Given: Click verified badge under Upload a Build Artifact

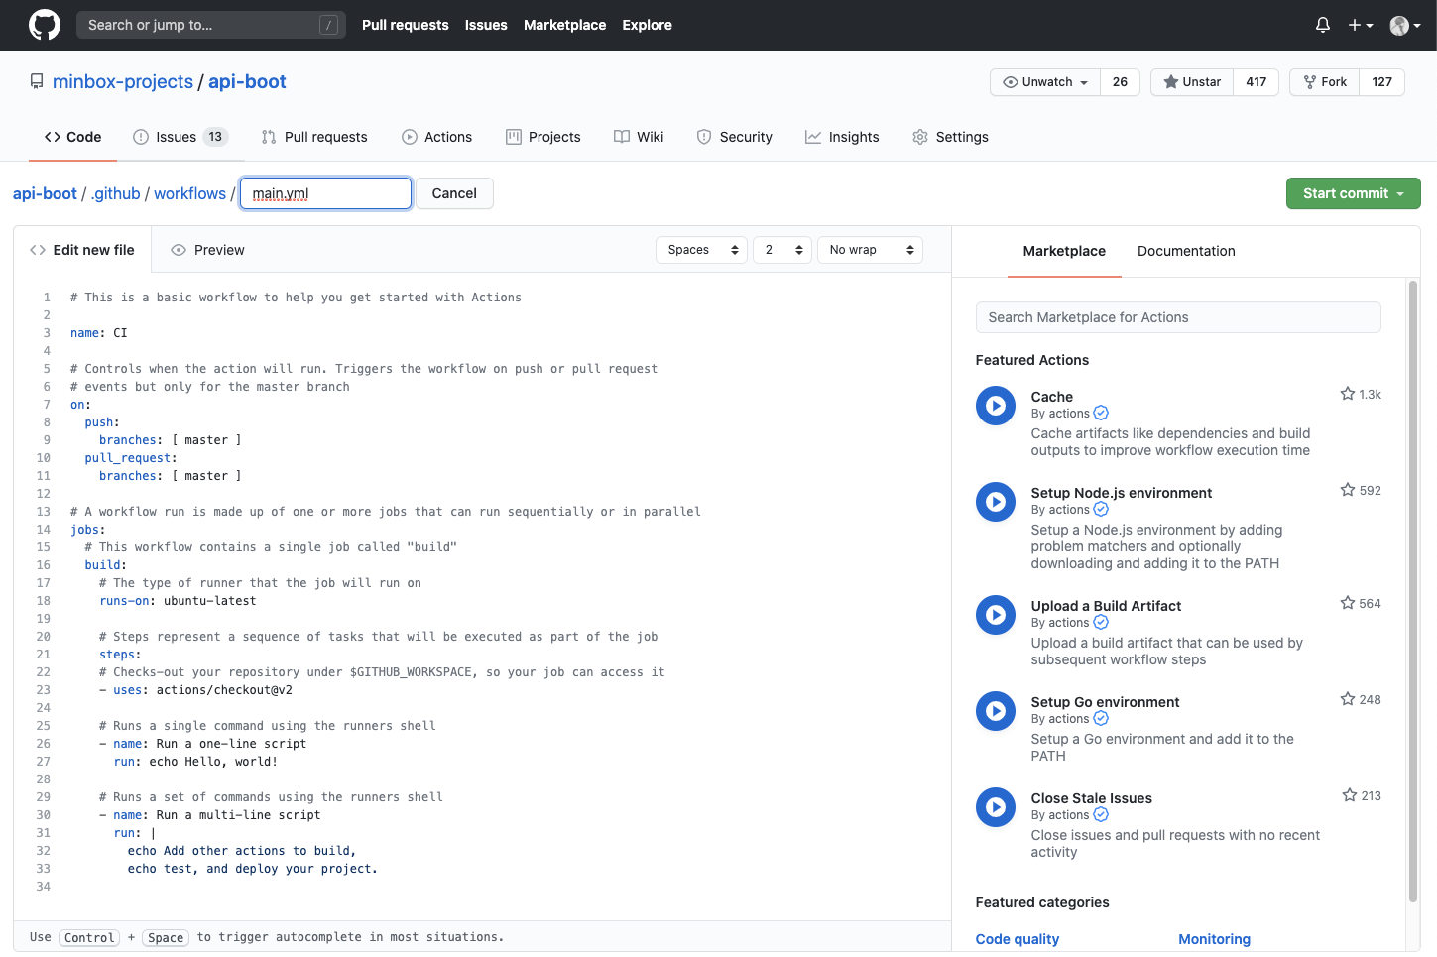Looking at the screenshot, I should point(1101,623).
